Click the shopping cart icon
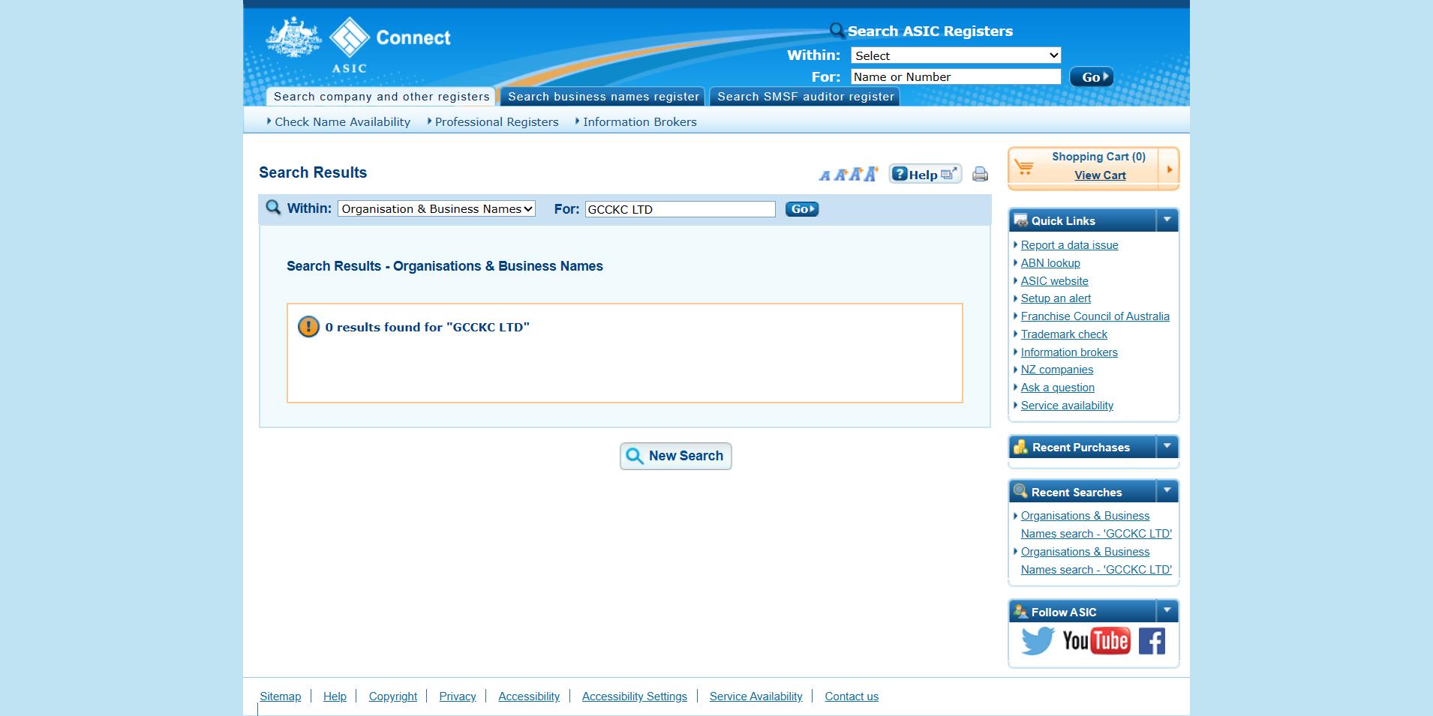The image size is (1433, 716). [1024, 166]
